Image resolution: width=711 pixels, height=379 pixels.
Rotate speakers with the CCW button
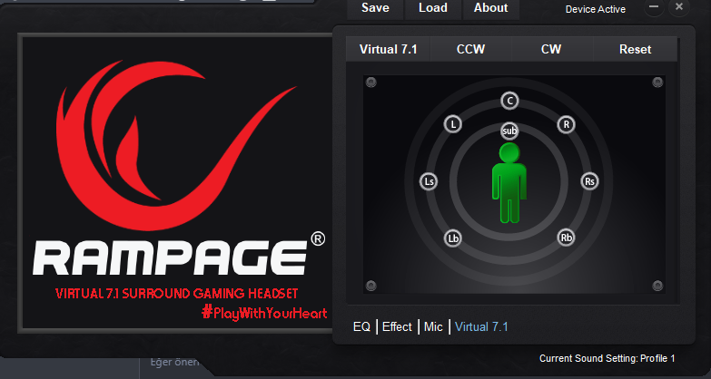470,49
